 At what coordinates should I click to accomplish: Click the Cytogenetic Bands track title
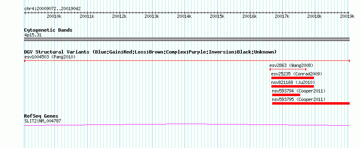pos(48,30)
